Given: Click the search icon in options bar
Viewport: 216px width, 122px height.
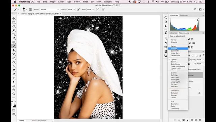Looking at the screenshot, I should point(195,9).
